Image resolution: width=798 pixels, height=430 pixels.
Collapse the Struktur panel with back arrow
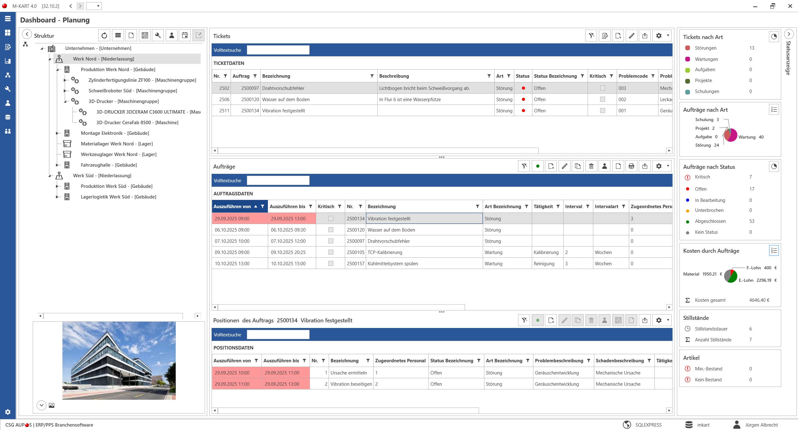(x=27, y=34)
